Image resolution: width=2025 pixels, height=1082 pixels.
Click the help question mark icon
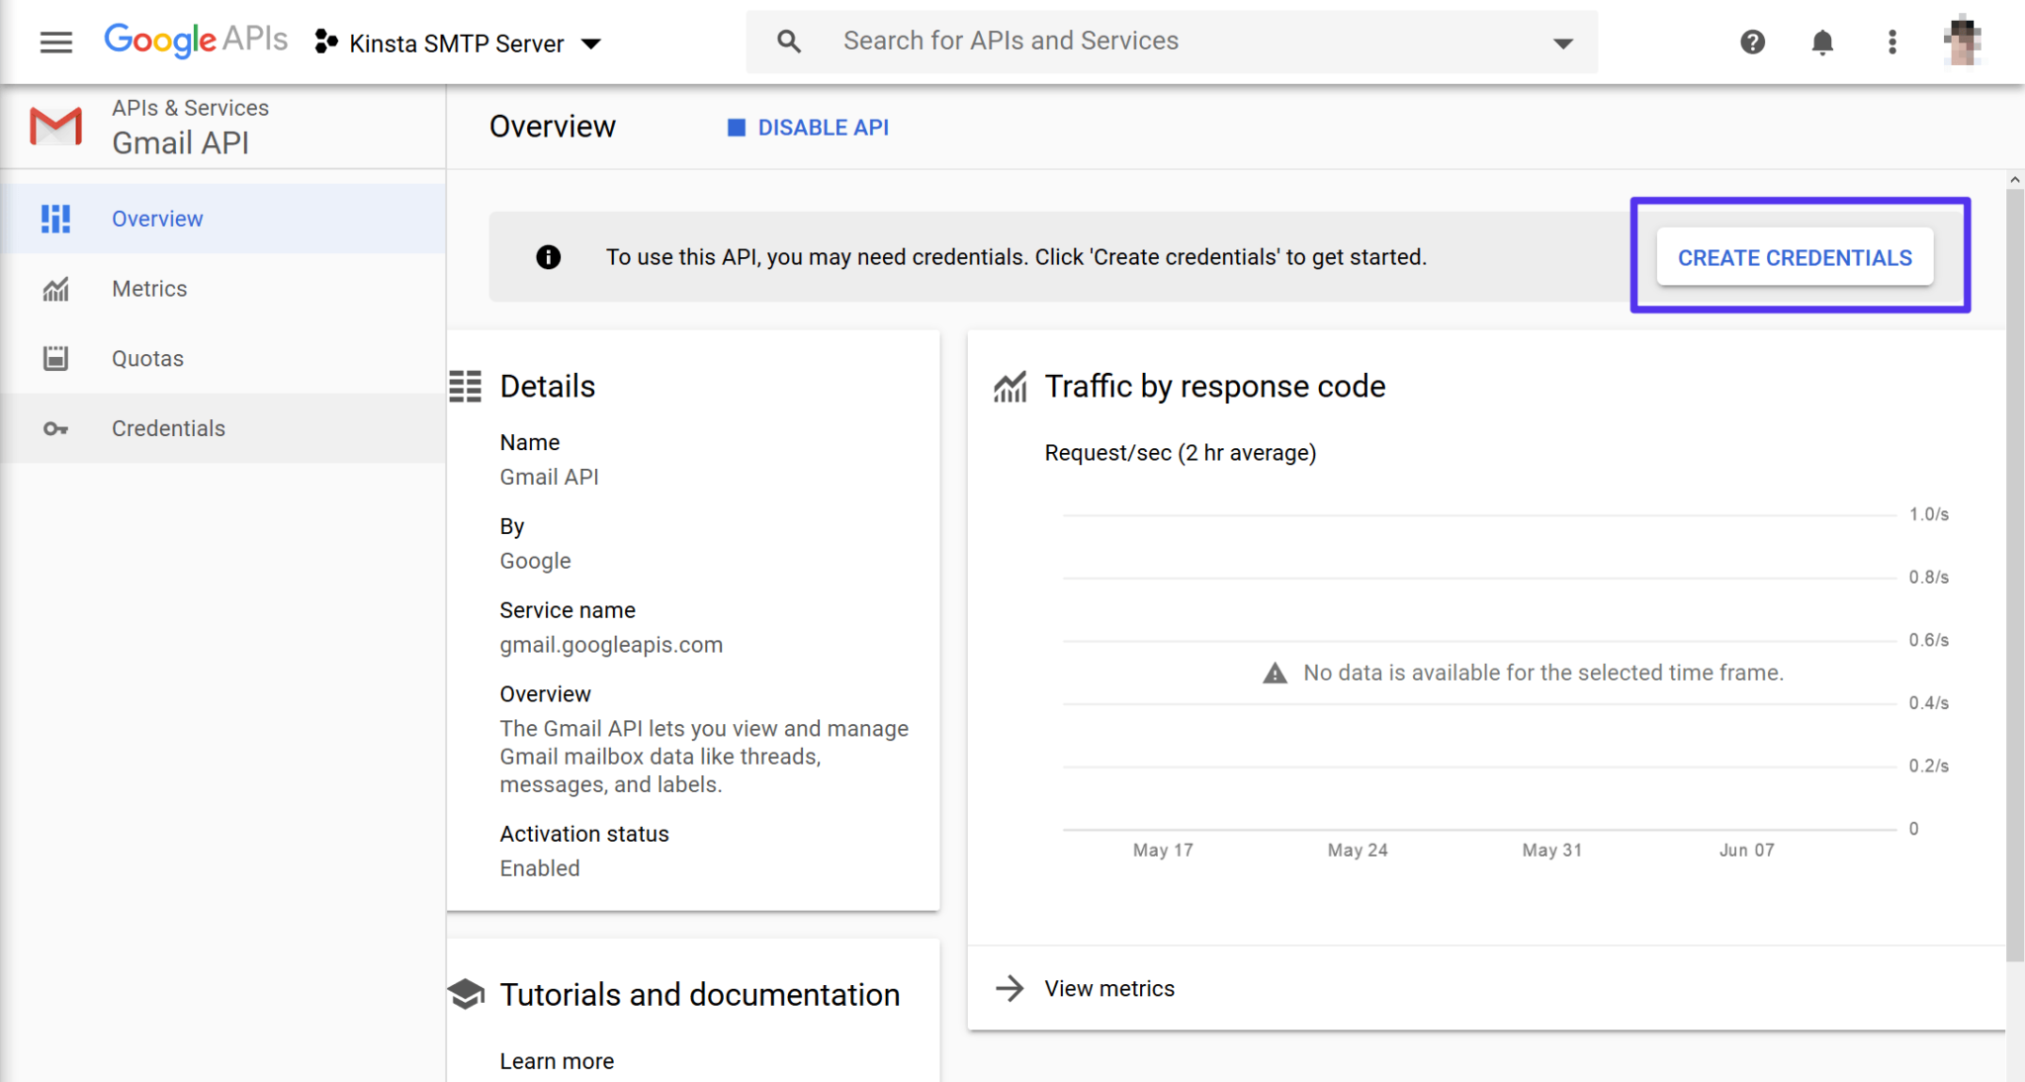pyautogui.click(x=1752, y=41)
